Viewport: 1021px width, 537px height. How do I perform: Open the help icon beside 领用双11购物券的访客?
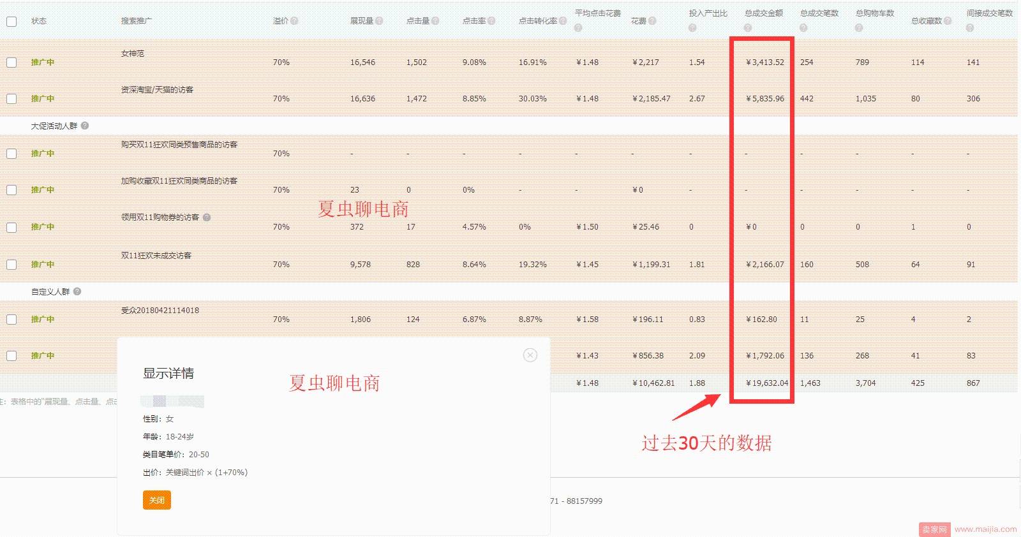[207, 217]
